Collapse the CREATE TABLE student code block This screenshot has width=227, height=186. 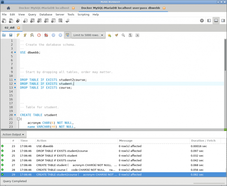(18, 119)
